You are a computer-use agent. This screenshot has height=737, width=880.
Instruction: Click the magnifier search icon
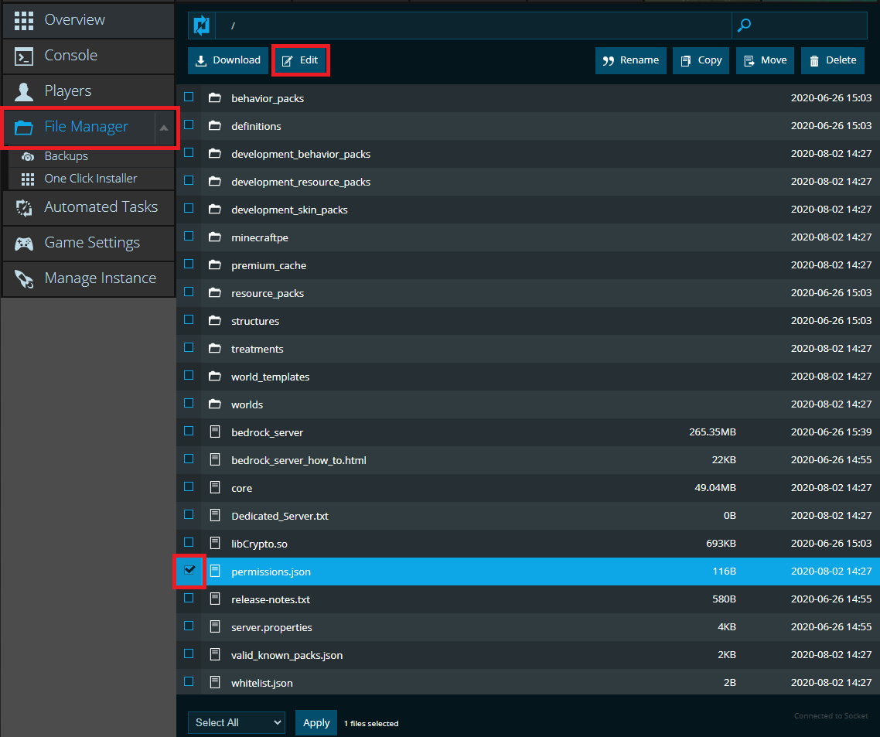[744, 26]
